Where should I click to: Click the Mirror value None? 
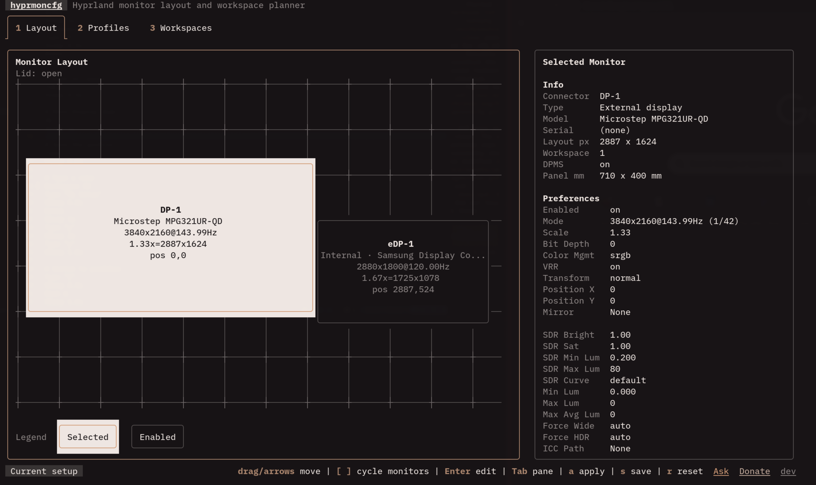(x=620, y=312)
